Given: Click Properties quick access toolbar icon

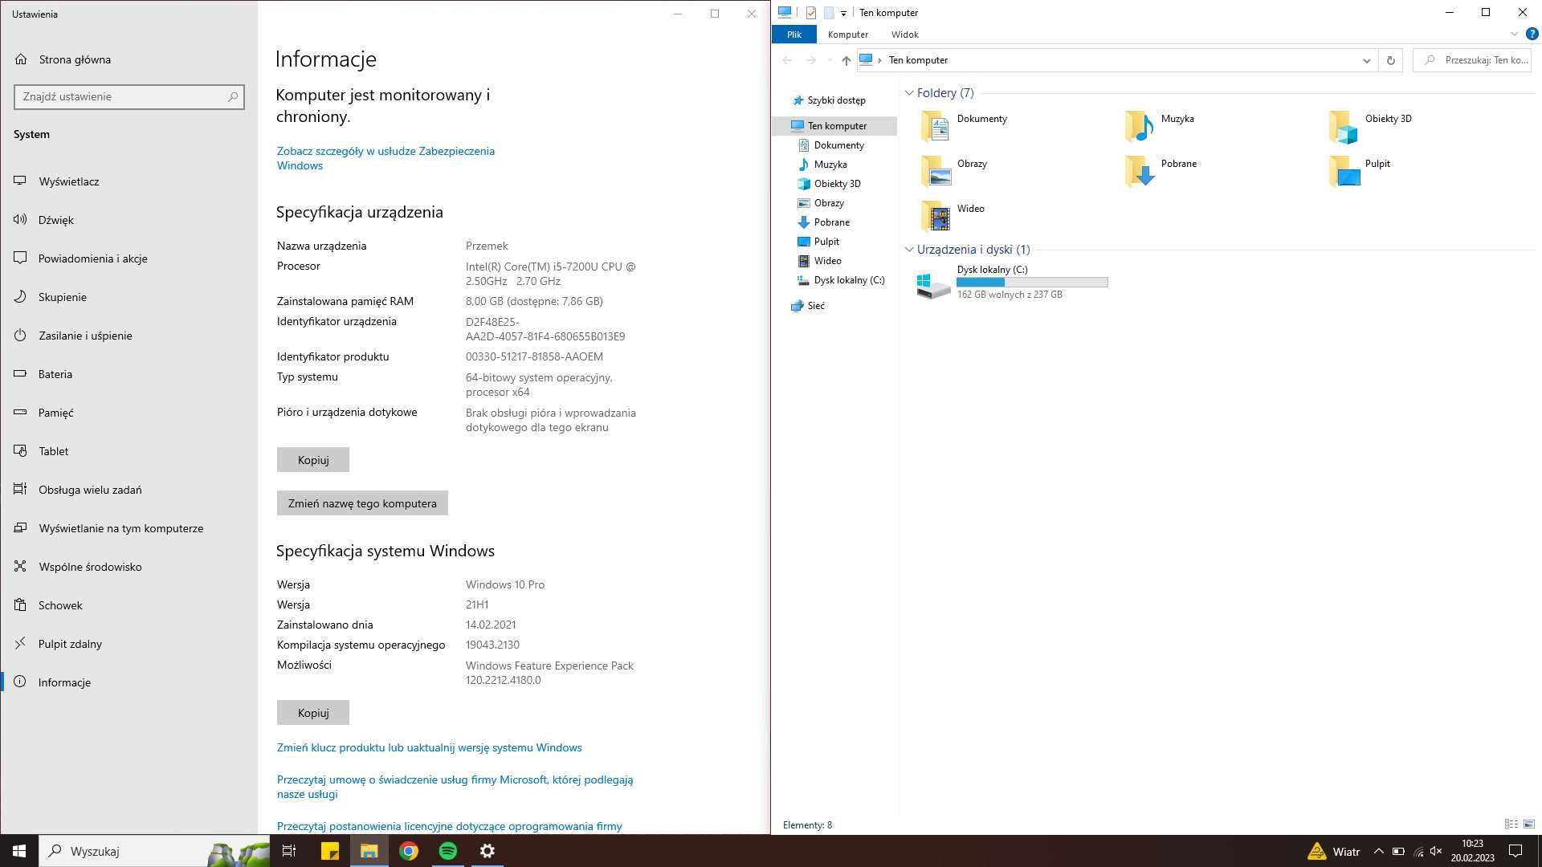Looking at the screenshot, I should click(811, 13).
